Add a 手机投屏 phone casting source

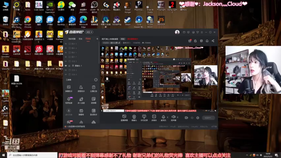144,118
